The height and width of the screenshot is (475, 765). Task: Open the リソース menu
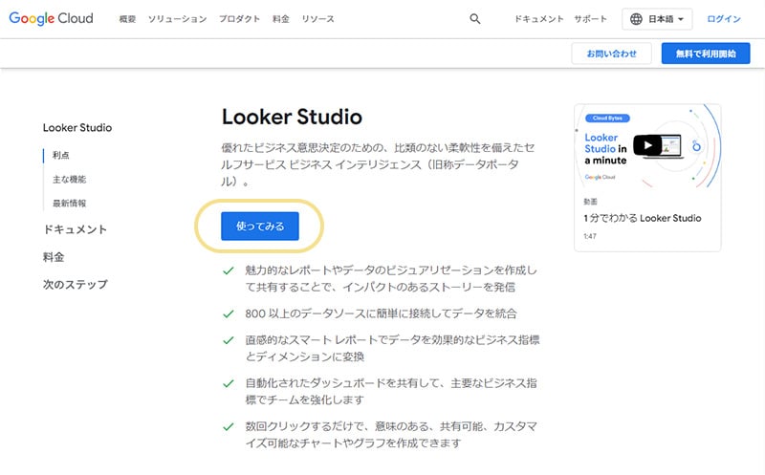coord(318,19)
